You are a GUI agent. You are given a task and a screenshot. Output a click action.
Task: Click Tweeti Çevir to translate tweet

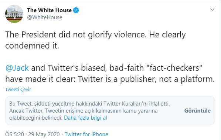click(18, 89)
